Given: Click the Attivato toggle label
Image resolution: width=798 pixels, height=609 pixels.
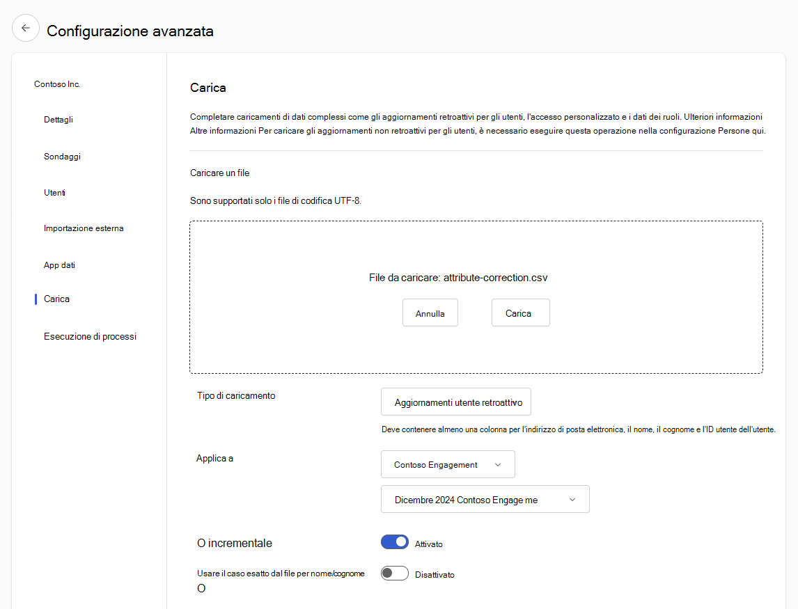Looking at the screenshot, I should 428,544.
